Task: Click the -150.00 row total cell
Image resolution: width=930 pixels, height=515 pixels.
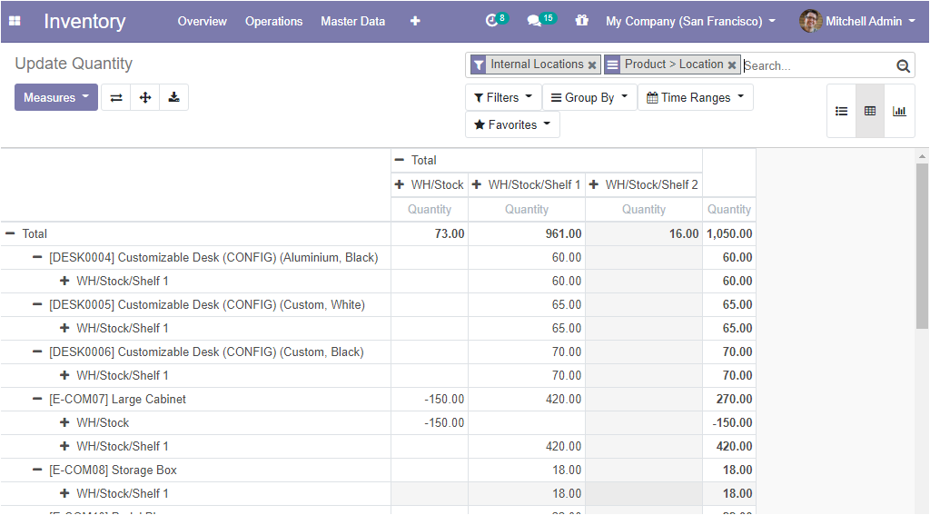Action: pyautogui.click(x=729, y=422)
